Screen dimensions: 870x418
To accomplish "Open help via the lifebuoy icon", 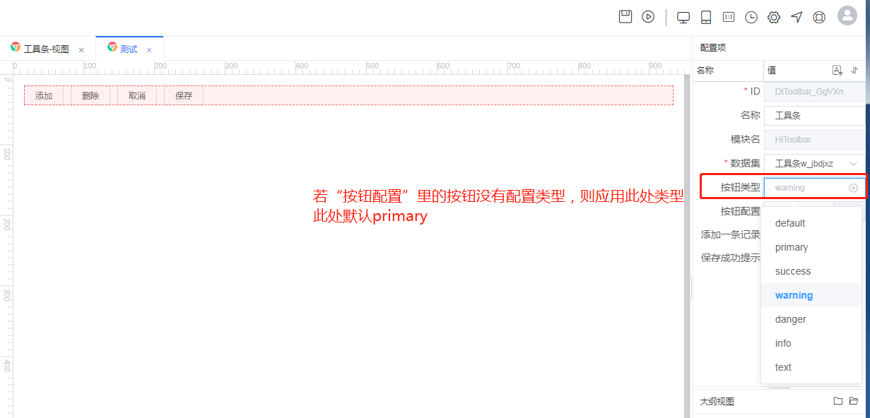I will tap(819, 18).
